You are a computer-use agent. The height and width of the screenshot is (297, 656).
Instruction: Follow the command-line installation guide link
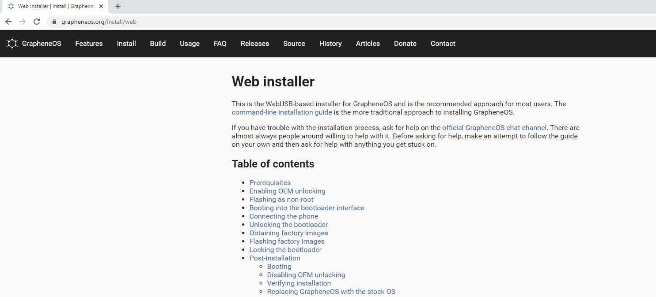pos(282,112)
